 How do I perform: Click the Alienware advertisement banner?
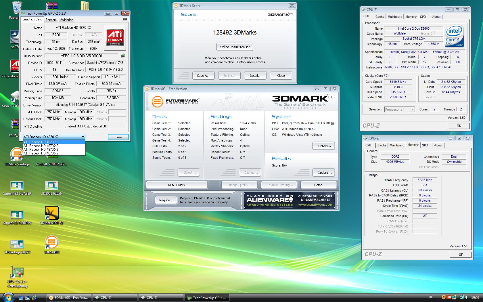(x=290, y=200)
